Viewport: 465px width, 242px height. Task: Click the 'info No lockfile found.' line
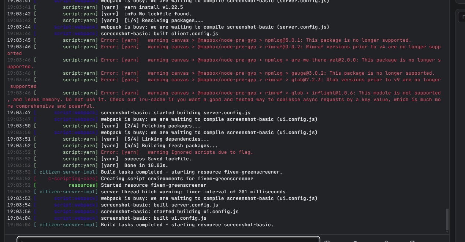point(158,14)
